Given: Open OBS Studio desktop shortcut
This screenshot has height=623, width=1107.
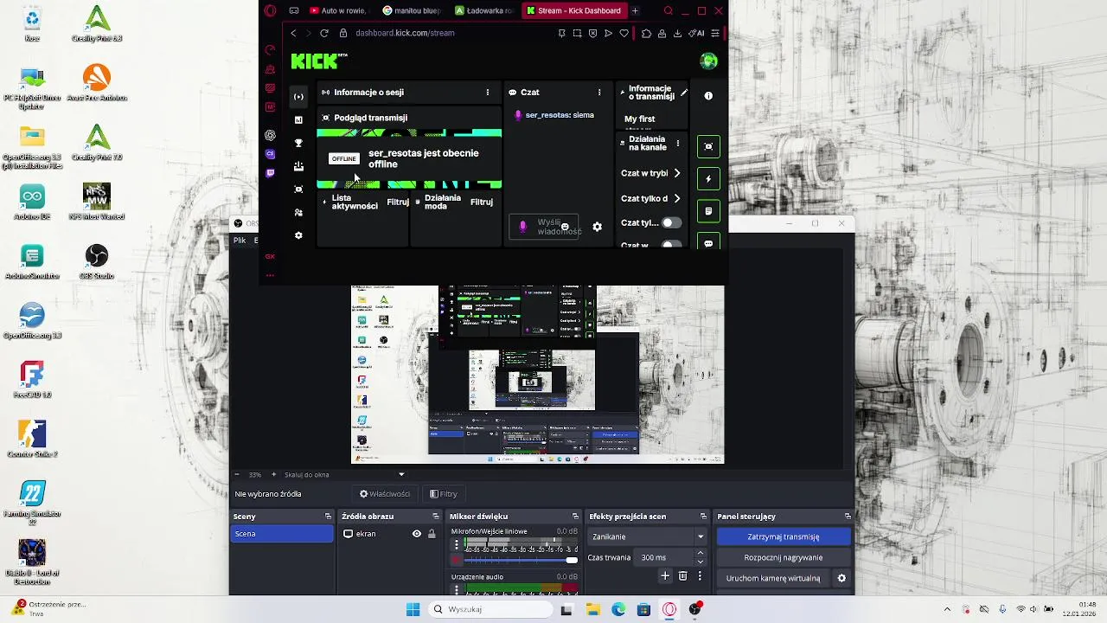Looking at the screenshot, I should coord(97,261).
